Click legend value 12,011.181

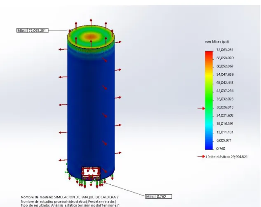225,132
